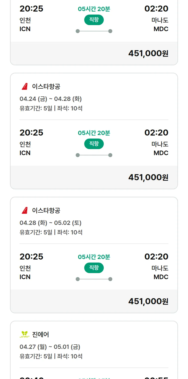Click the Eastar Jet logo on the 04.28 card

pyautogui.click(x=25, y=211)
